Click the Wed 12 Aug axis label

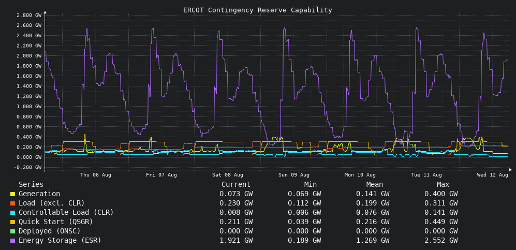coord(493,175)
